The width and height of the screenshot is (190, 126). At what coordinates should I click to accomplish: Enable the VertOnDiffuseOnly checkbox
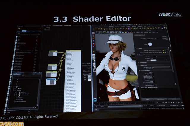155,85
